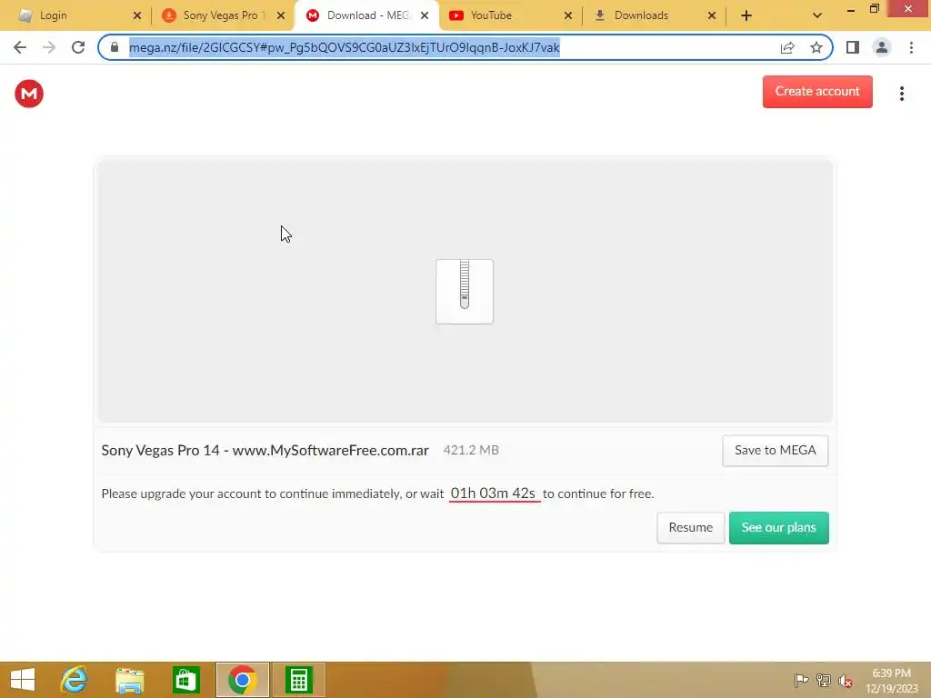931x698 pixels.
Task: Expand the tab search dropdown arrow
Action: (817, 15)
